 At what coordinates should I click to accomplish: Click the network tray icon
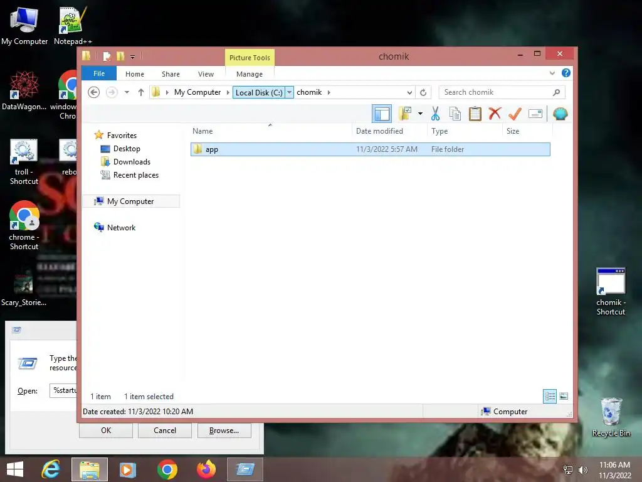point(568,470)
